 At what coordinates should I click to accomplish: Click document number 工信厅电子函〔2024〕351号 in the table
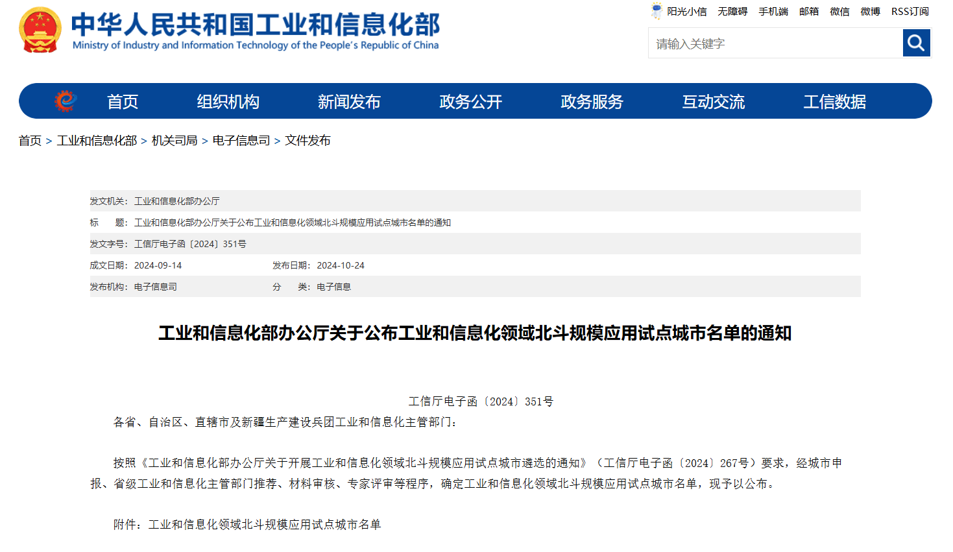[190, 244]
